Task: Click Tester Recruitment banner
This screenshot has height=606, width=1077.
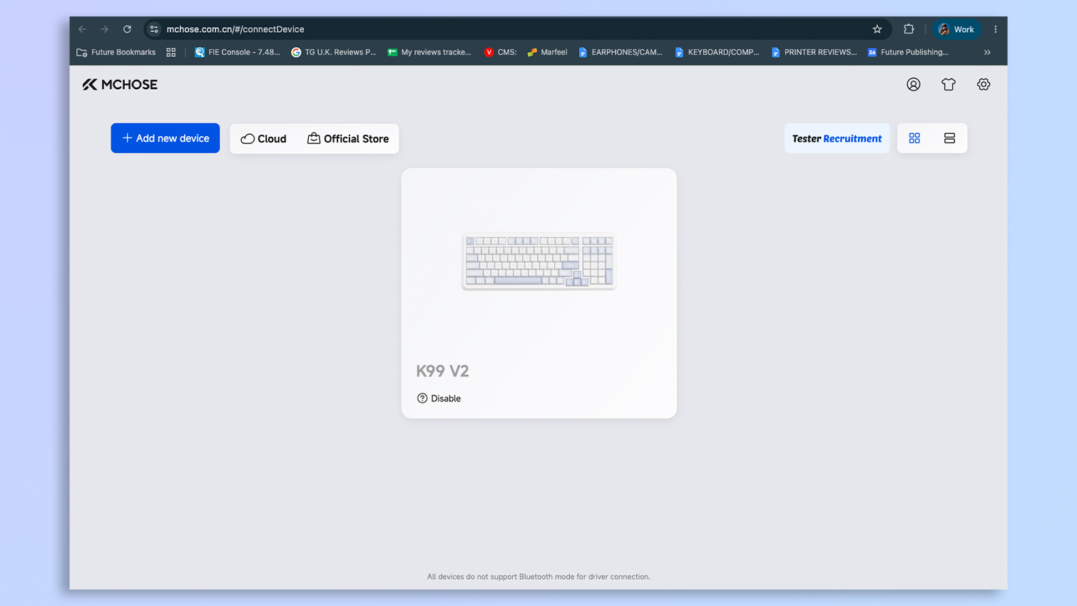Action: coord(837,138)
